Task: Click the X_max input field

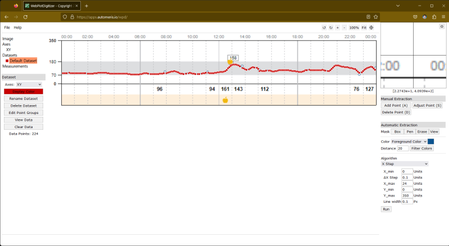Action: coord(407,184)
